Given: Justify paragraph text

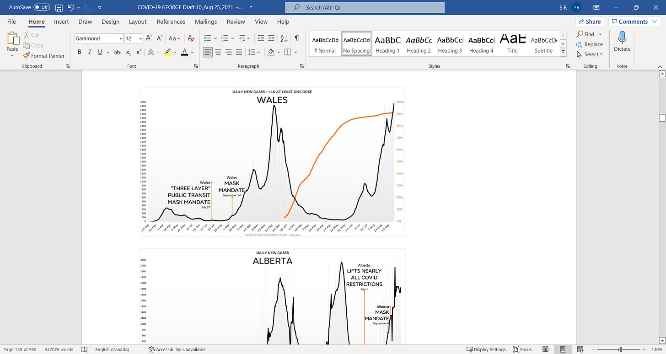Looking at the screenshot, I should pos(238,52).
